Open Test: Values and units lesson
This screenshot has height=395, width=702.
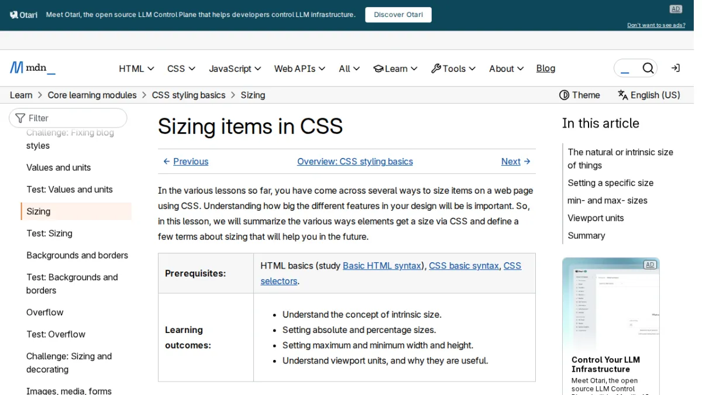point(70,190)
